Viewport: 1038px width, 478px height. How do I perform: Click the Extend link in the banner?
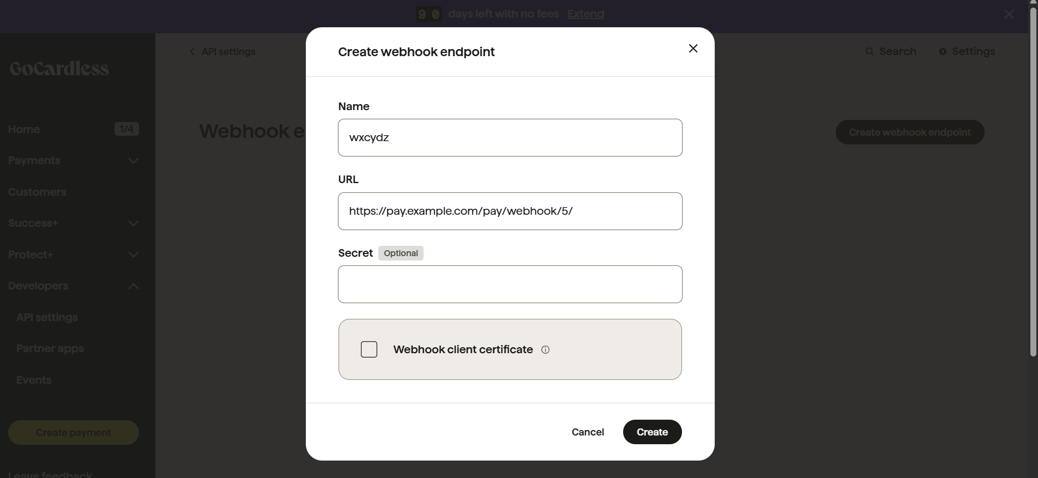(x=586, y=14)
